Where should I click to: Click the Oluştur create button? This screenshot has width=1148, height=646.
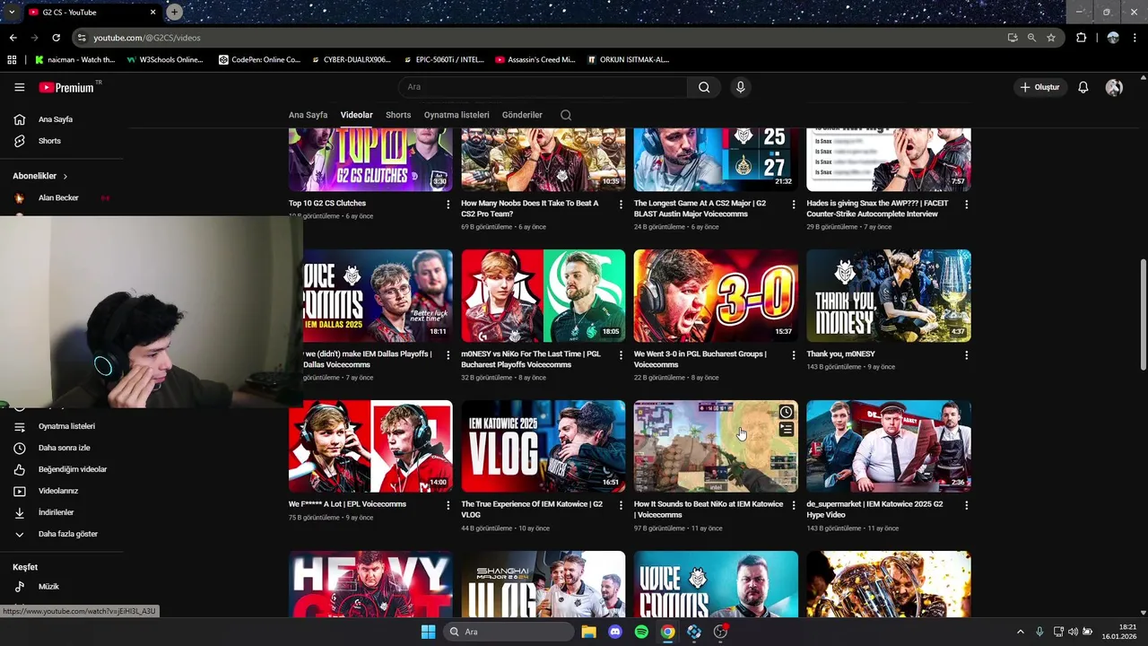pyautogui.click(x=1039, y=87)
